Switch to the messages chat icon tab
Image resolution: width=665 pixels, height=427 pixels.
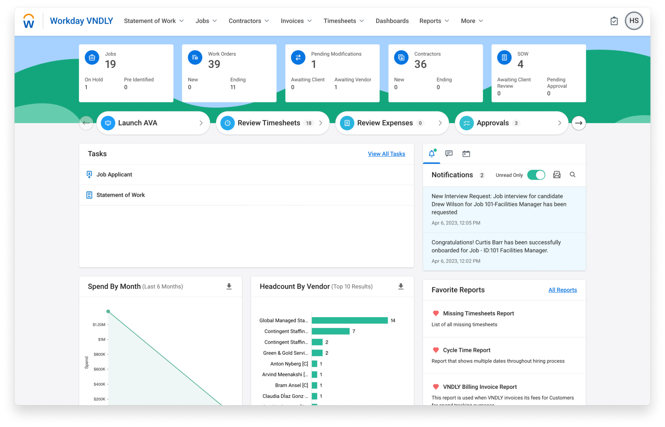(449, 154)
